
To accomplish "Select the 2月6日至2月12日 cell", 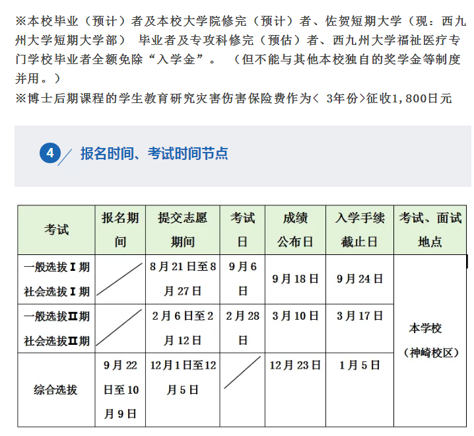I will (x=183, y=328).
